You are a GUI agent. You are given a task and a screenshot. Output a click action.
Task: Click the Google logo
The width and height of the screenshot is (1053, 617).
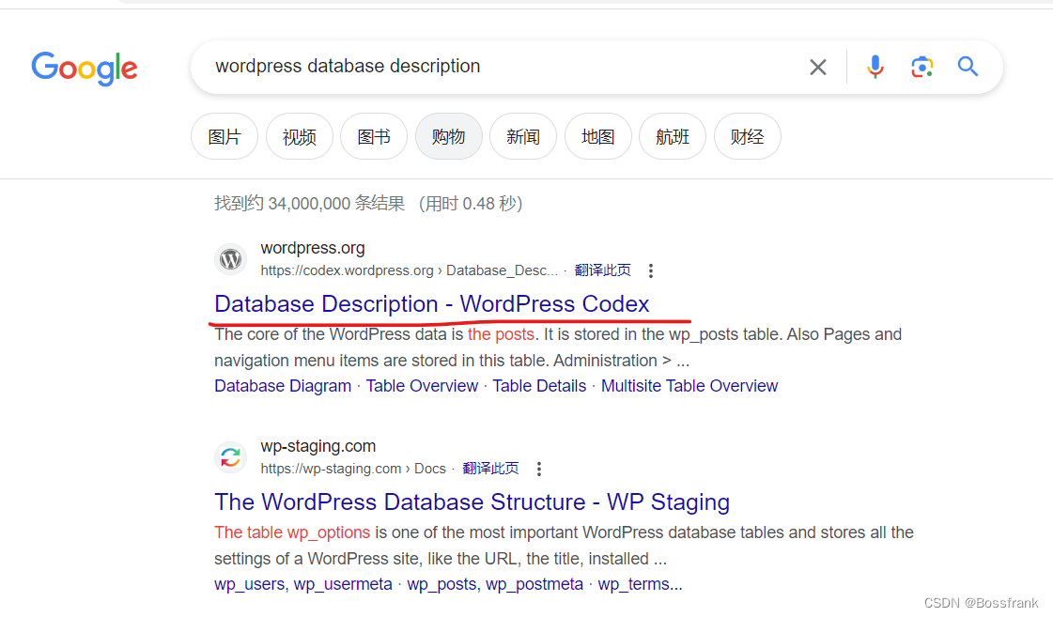coord(85,68)
